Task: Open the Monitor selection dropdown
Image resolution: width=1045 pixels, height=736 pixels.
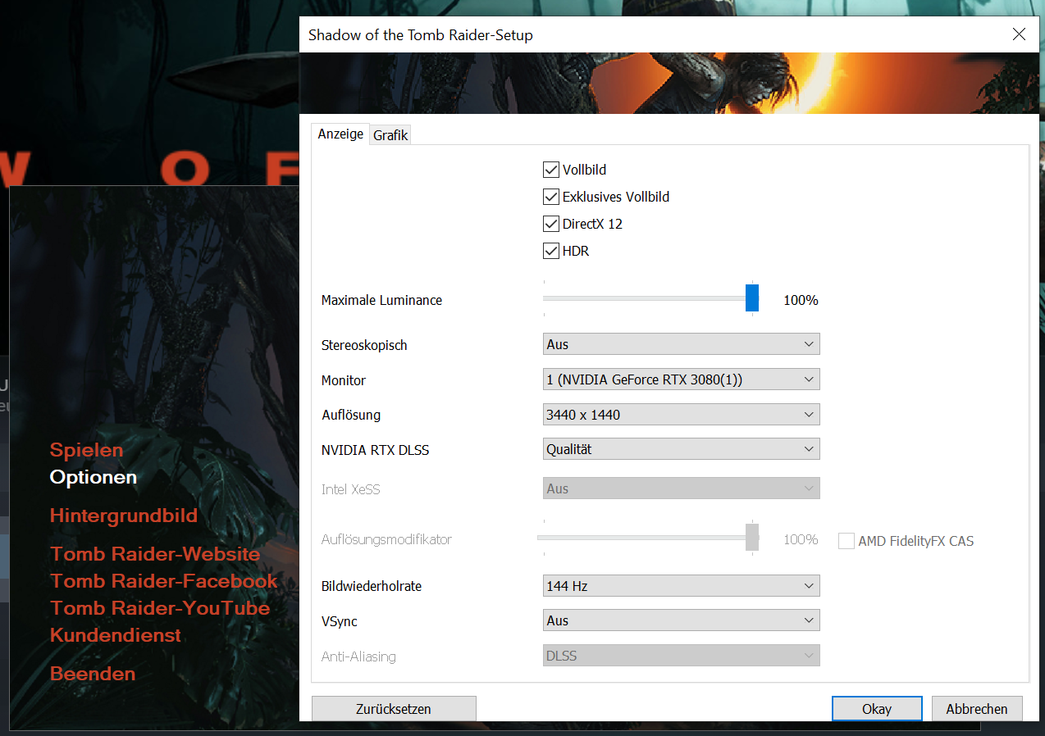Action: tap(681, 379)
